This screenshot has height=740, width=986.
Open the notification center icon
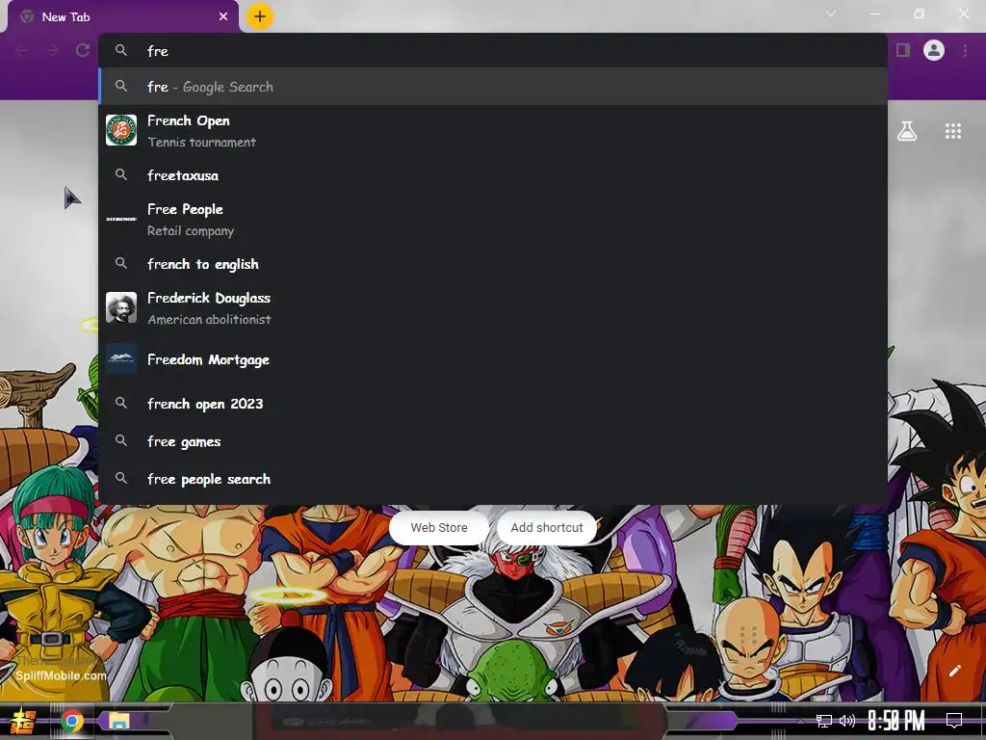pyautogui.click(x=954, y=721)
